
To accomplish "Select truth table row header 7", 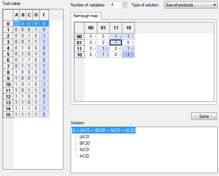I will (x=8, y=66).
